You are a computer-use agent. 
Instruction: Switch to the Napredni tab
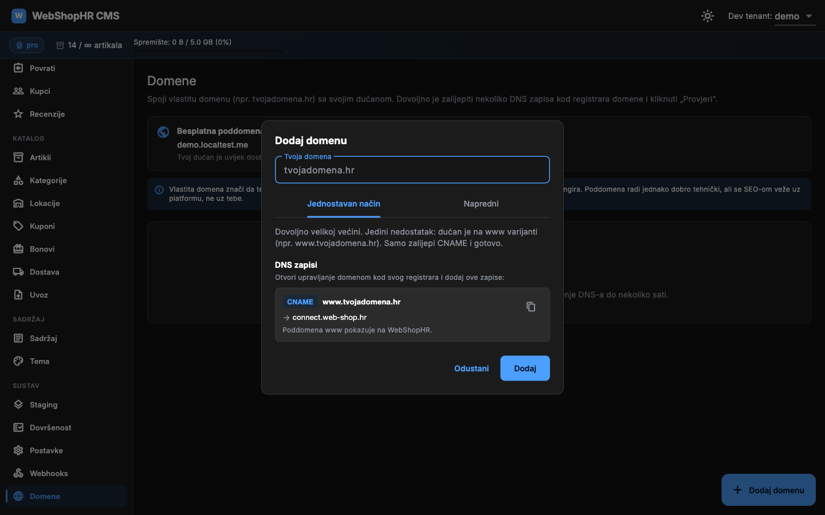(x=481, y=204)
